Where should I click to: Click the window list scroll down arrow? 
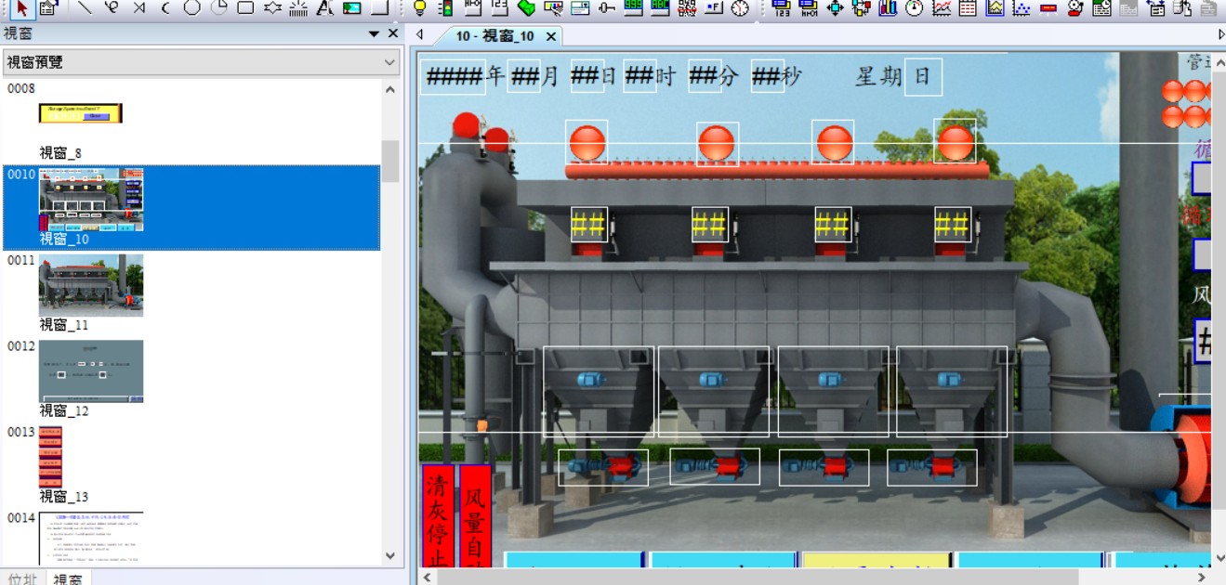(390, 555)
